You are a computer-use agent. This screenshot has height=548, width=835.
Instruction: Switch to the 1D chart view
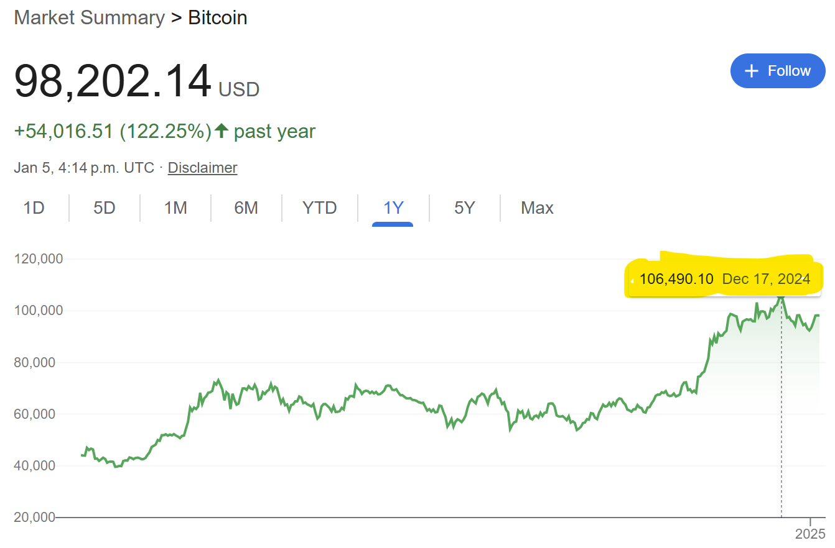(x=34, y=208)
